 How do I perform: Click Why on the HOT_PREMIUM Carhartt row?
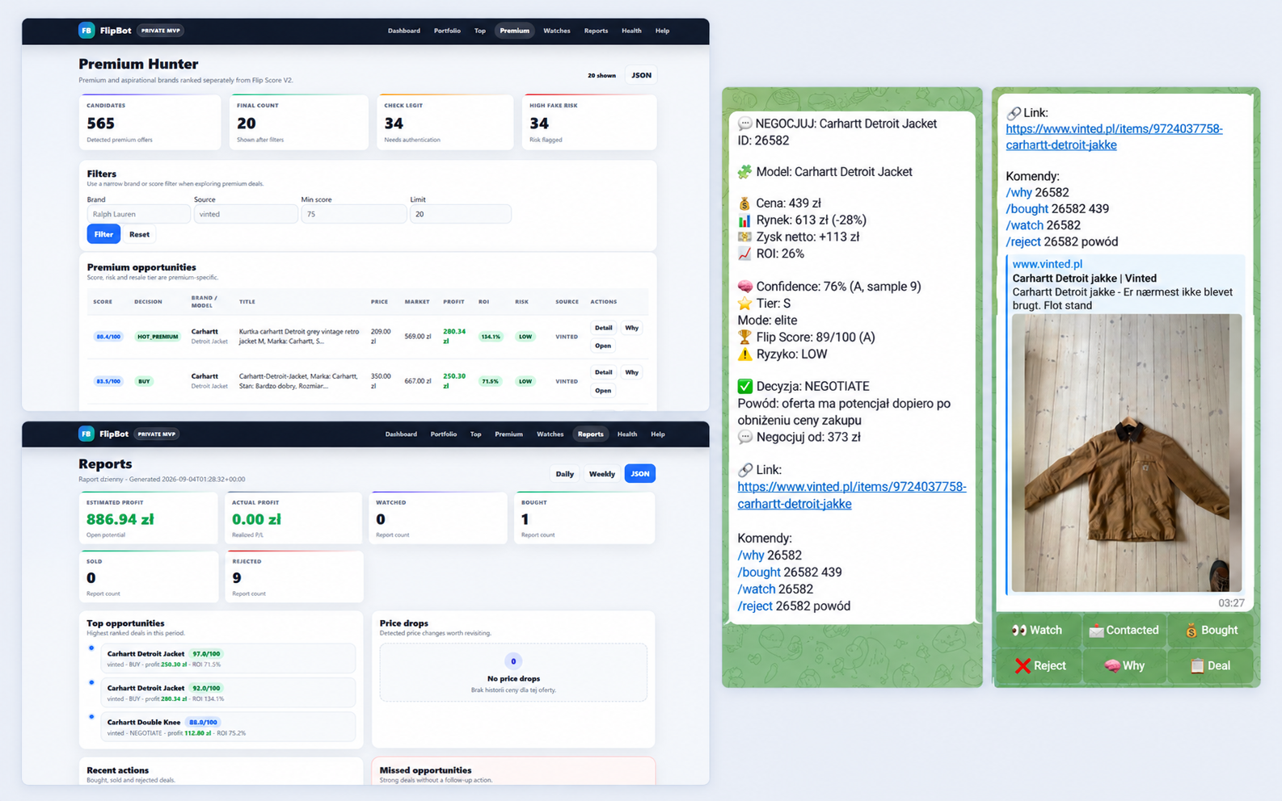tap(631, 328)
